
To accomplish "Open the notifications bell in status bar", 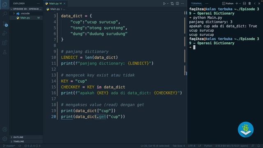I will coord(258,146).
